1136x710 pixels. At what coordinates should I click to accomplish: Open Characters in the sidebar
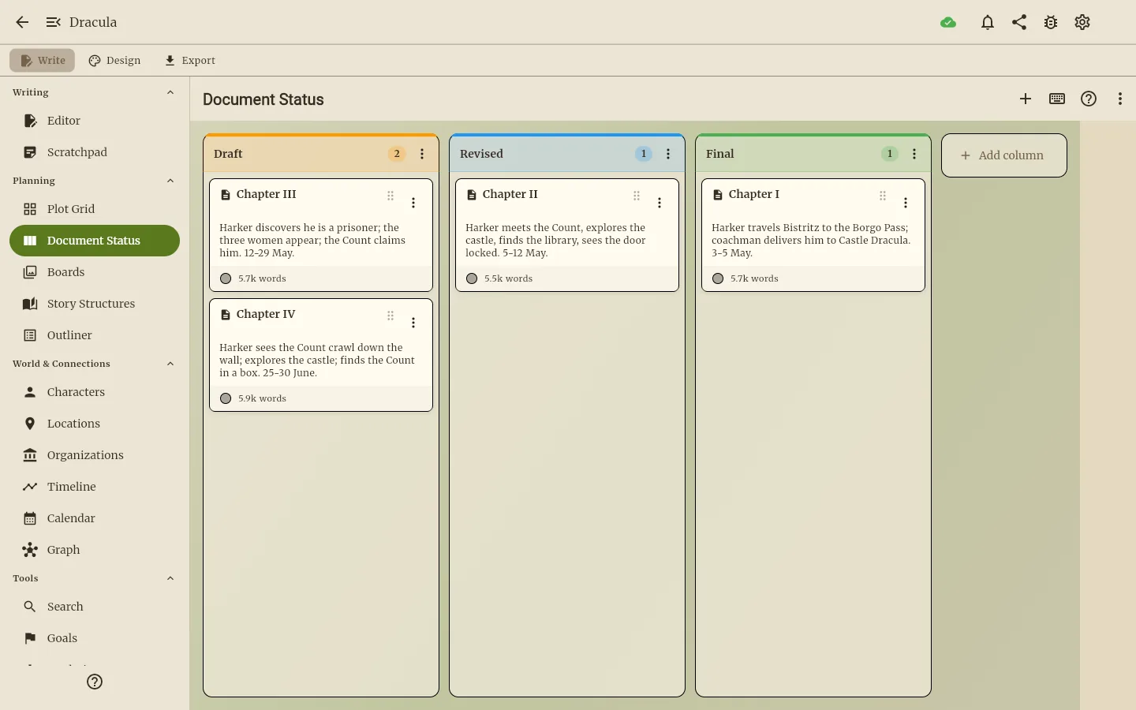(x=95, y=392)
